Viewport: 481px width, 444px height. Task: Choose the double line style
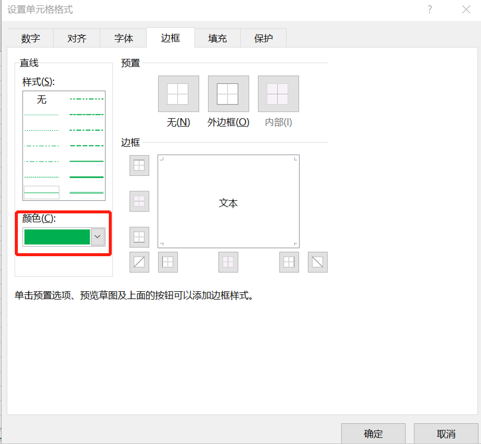pos(86,193)
